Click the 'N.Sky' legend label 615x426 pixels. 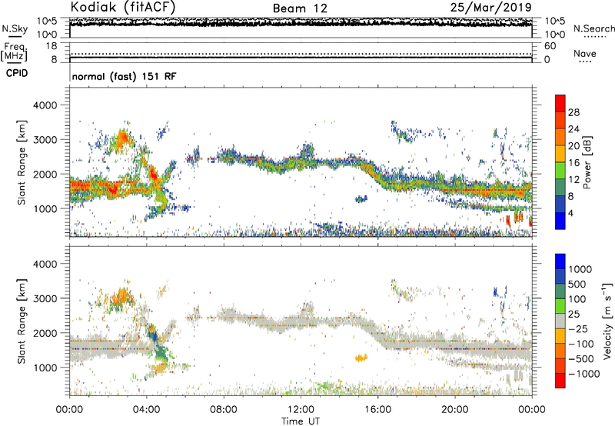click(15, 28)
